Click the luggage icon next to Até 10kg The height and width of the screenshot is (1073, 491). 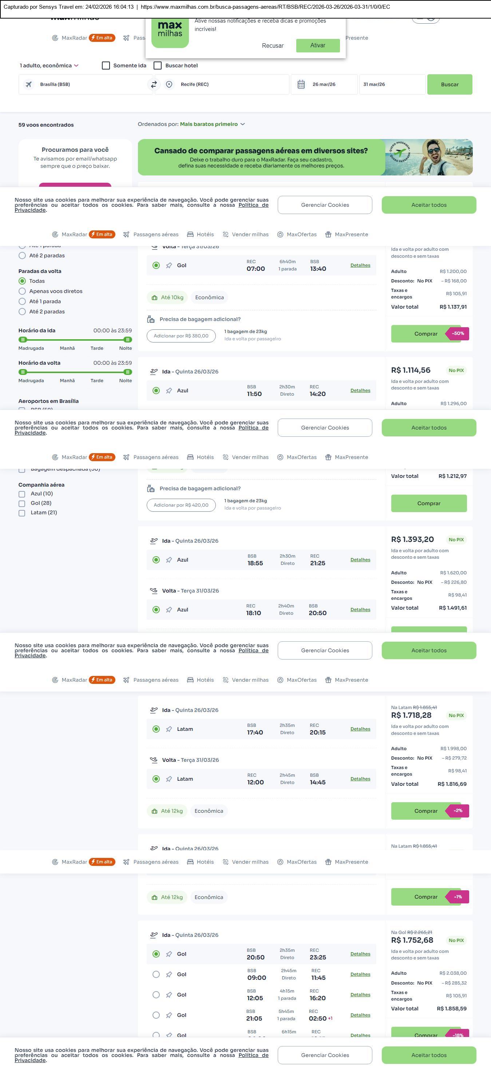click(x=154, y=298)
